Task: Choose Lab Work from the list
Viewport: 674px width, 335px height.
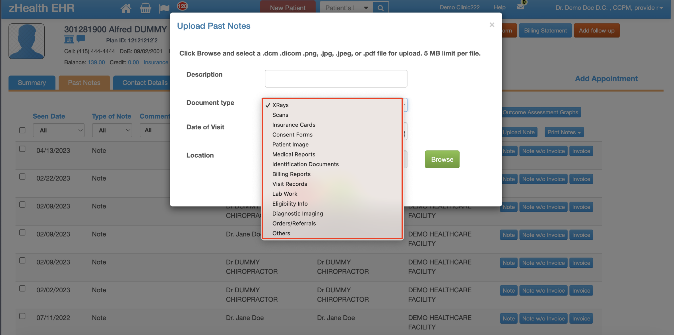Action: coord(285,194)
